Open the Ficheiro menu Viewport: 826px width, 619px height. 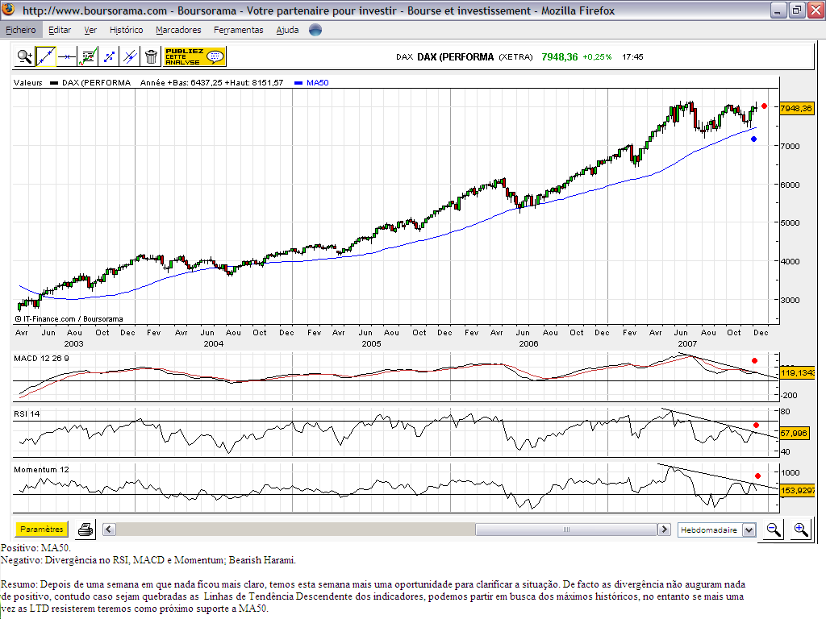21,30
